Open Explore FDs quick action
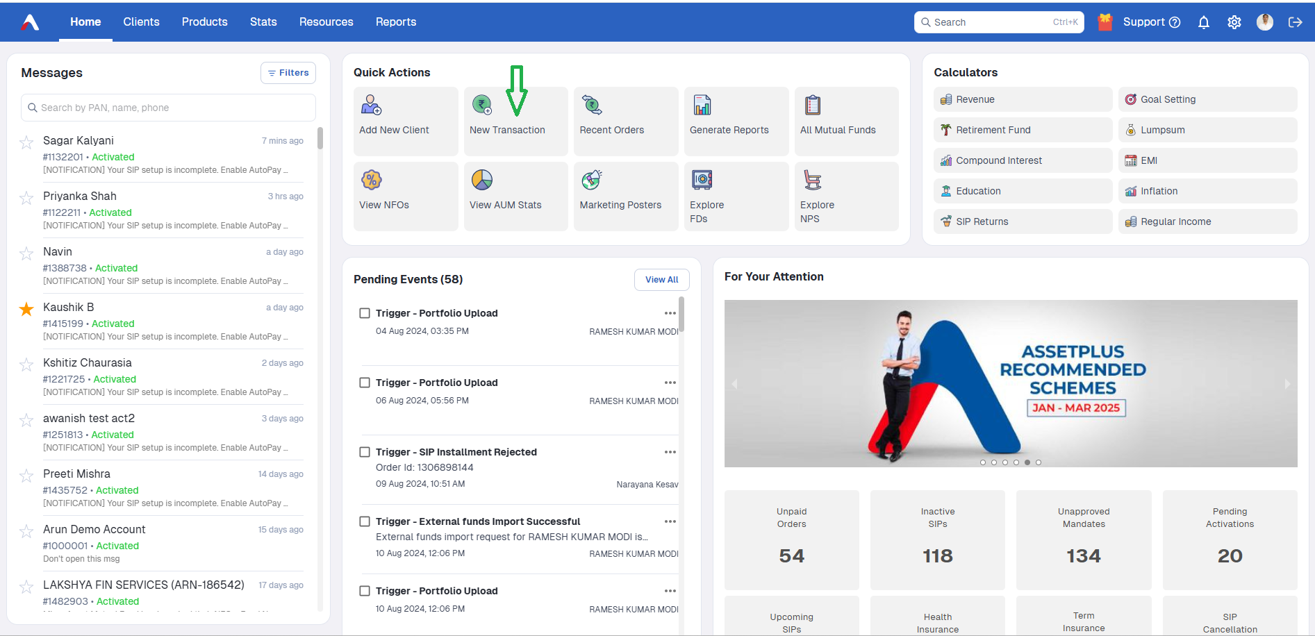The width and height of the screenshot is (1315, 636). click(x=736, y=196)
